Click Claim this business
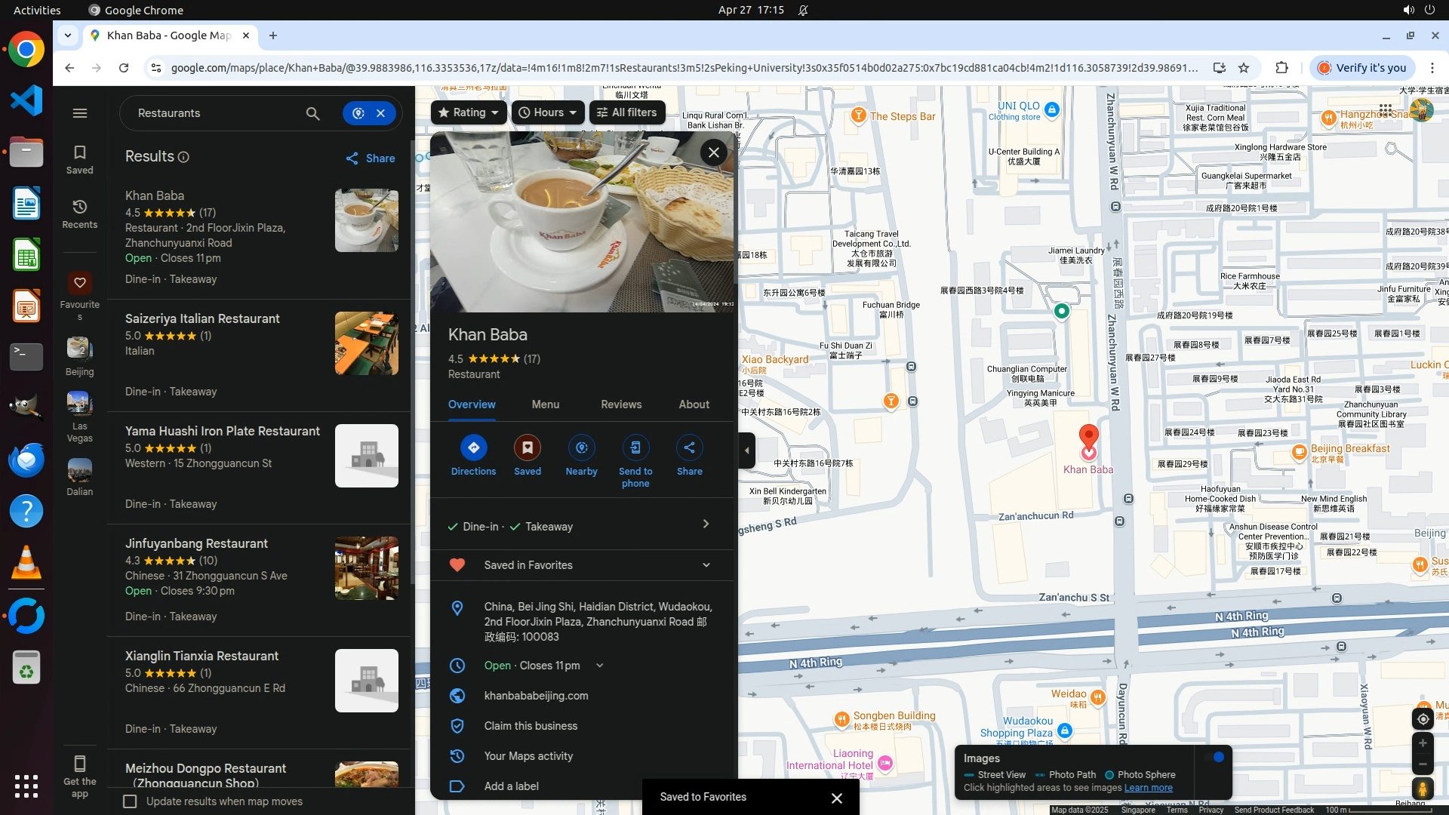 coord(531,726)
